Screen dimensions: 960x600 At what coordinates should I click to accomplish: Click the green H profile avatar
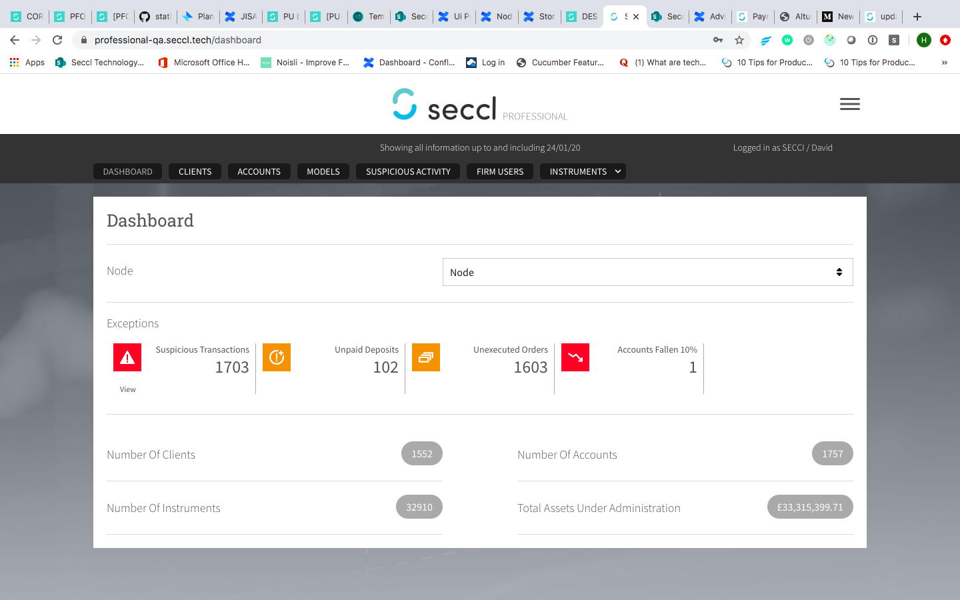tap(923, 40)
